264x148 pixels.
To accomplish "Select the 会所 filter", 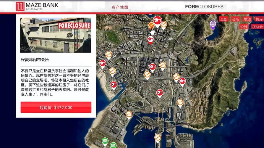I will coord(236,19).
